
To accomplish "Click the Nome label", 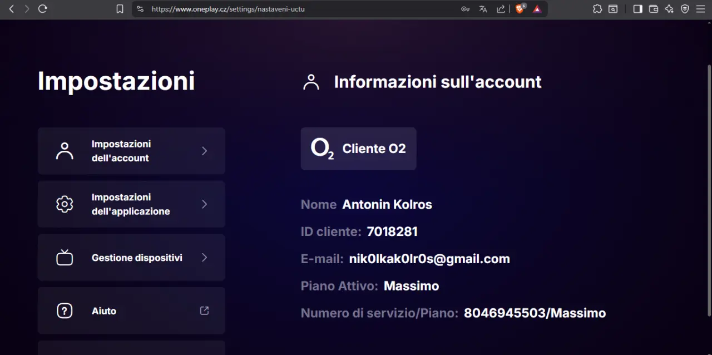I will 319,205.
